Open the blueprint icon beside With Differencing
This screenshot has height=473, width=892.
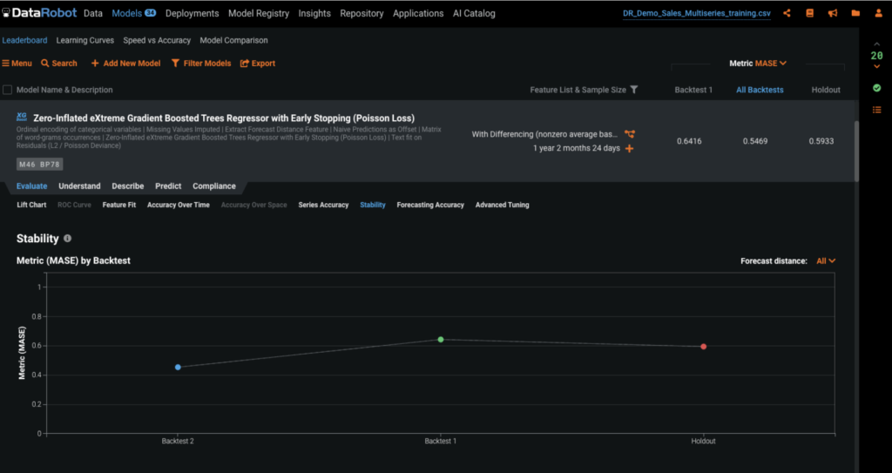point(629,134)
